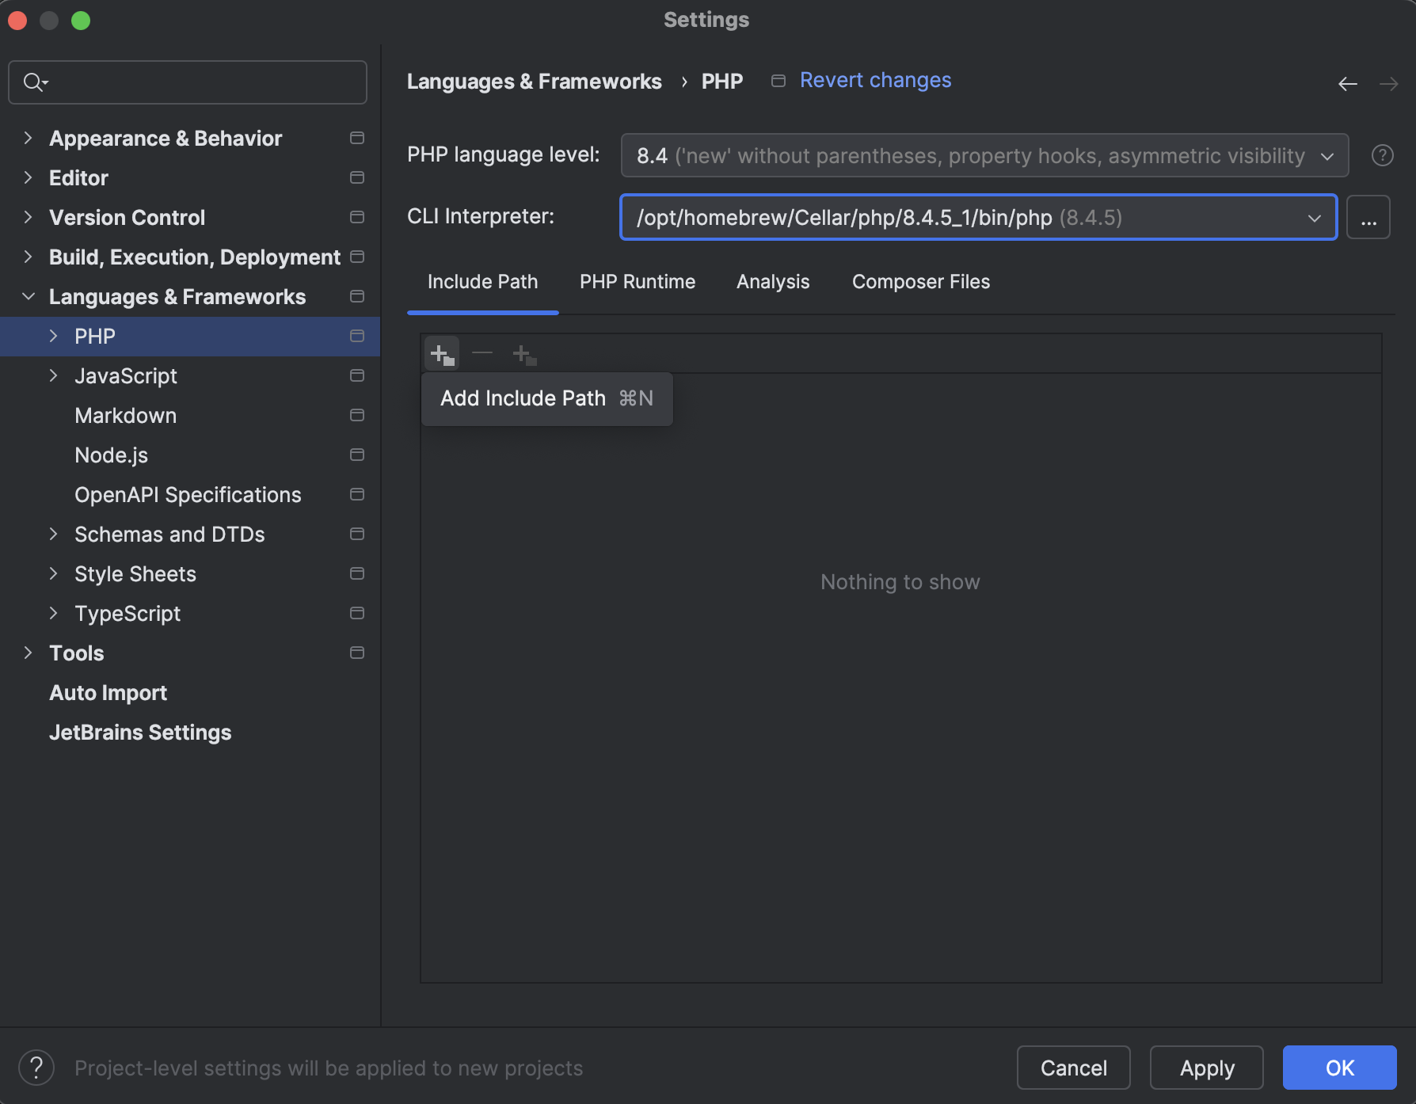Image resolution: width=1416 pixels, height=1104 pixels.
Task: Click the Back arrow in settings header
Action: point(1347,83)
